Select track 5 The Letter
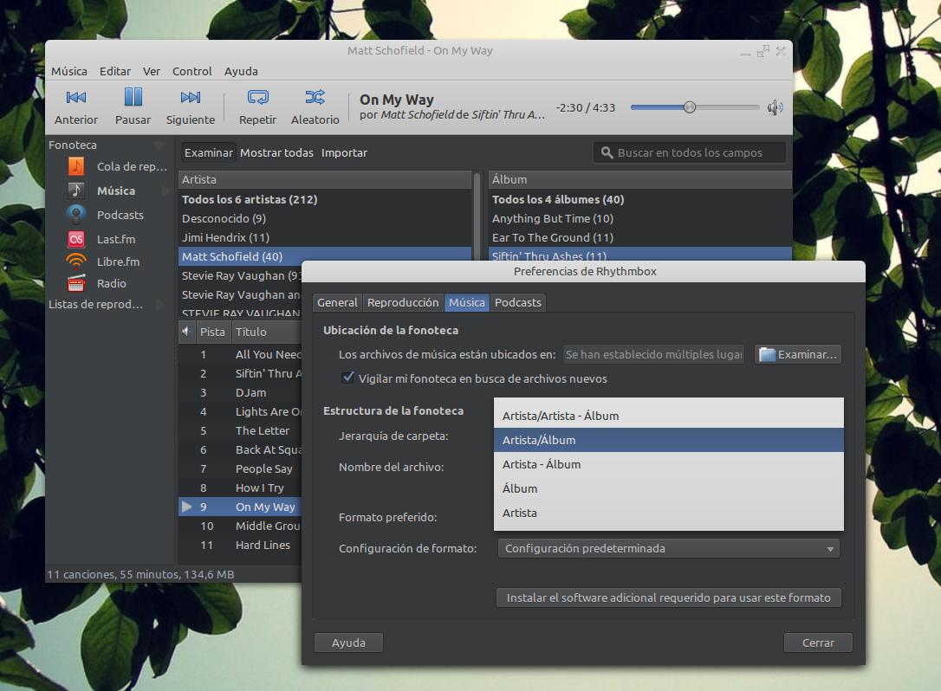The width and height of the screenshot is (941, 691). [240, 430]
